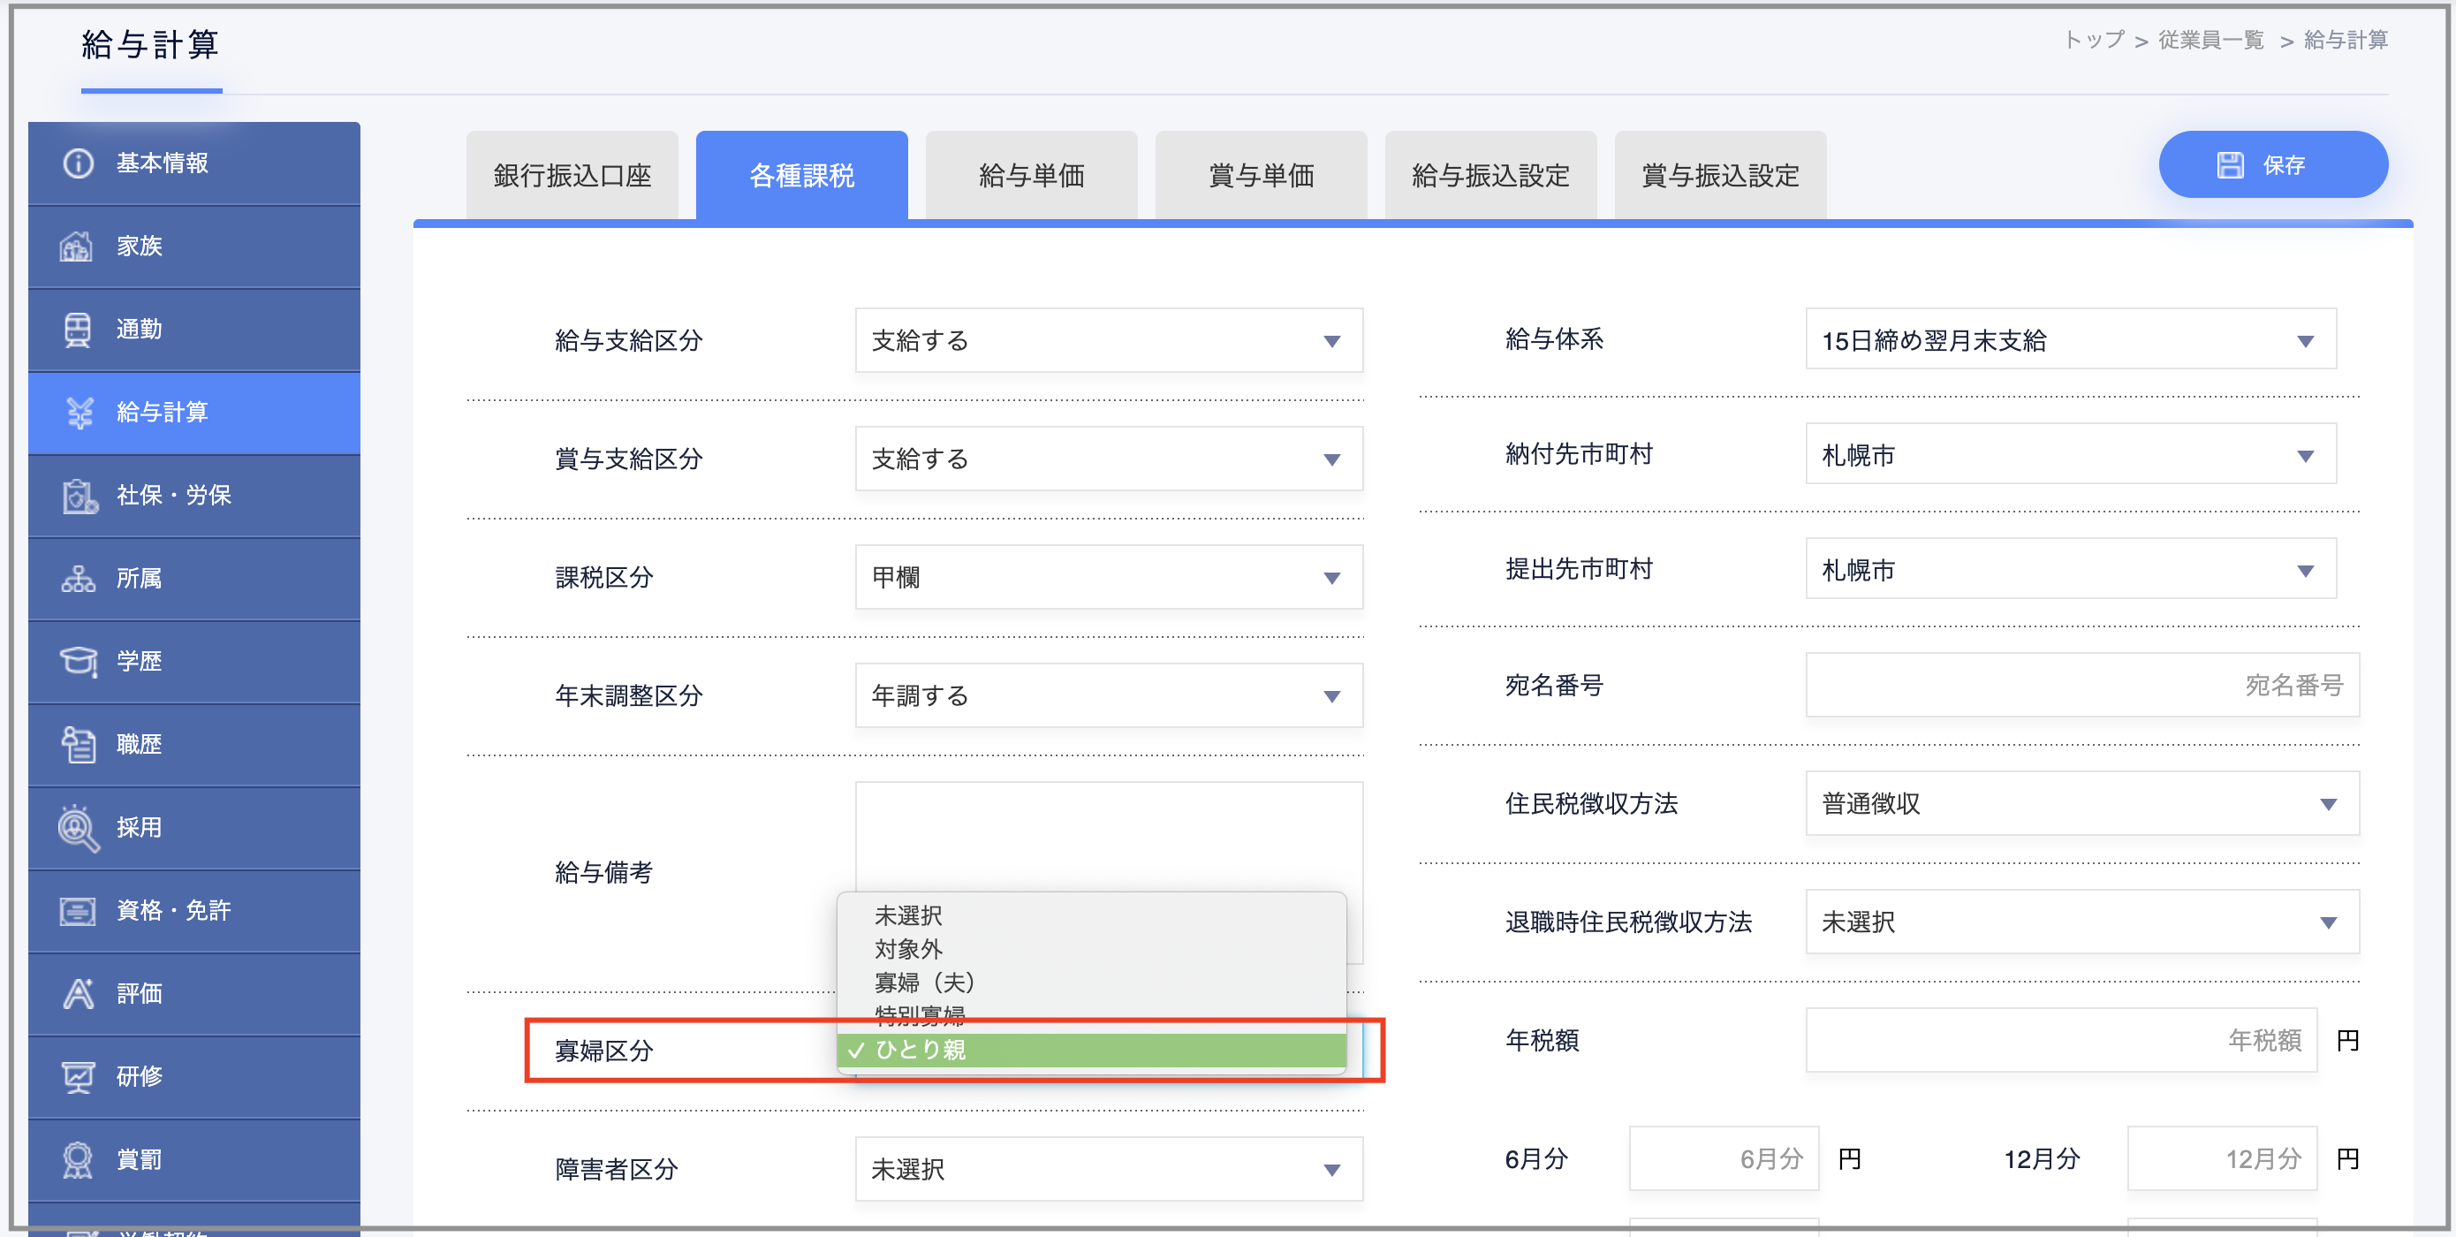This screenshot has width=2456, height=1237.
Task: Click the 賞罰 medal icon in sidebar
Action: [x=77, y=1160]
